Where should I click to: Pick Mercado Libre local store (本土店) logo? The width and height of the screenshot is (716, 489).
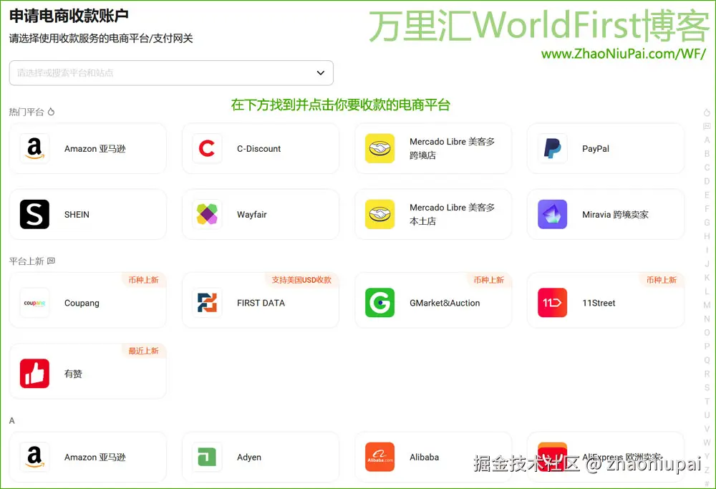tap(379, 214)
